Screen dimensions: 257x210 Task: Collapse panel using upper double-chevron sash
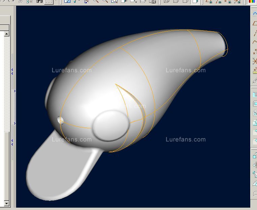coord(12,72)
